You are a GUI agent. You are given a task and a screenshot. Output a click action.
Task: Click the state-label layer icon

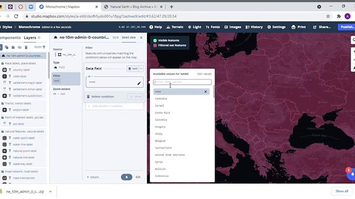4,76
